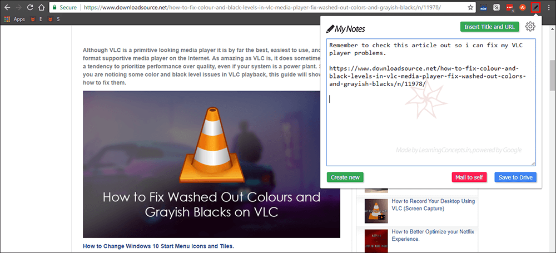Click the address bar URL

pos(262,7)
